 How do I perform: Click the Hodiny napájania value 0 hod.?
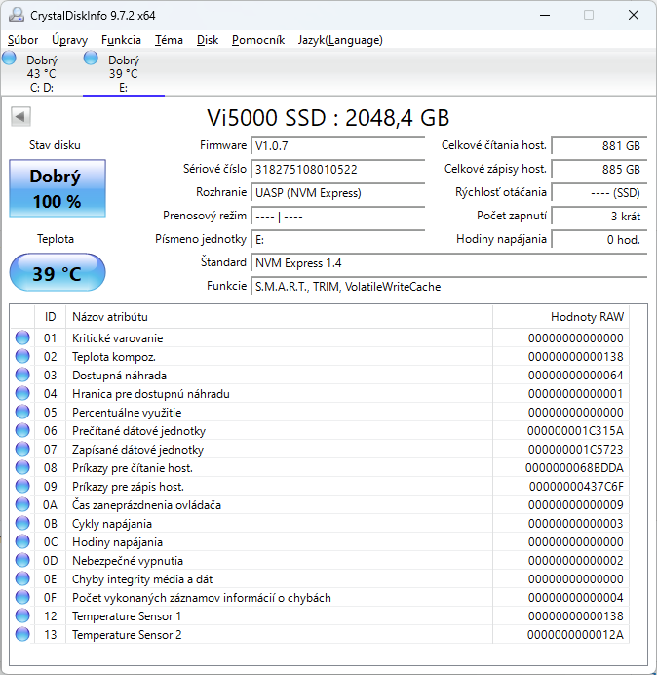point(599,239)
